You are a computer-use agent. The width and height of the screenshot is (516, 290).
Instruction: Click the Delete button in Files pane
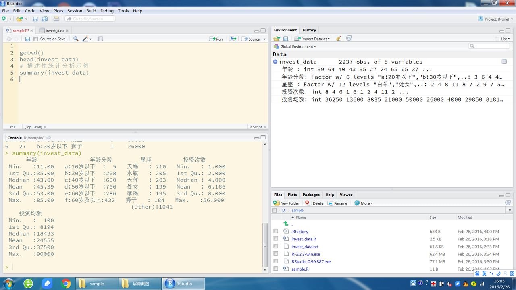[x=314, y=203]
